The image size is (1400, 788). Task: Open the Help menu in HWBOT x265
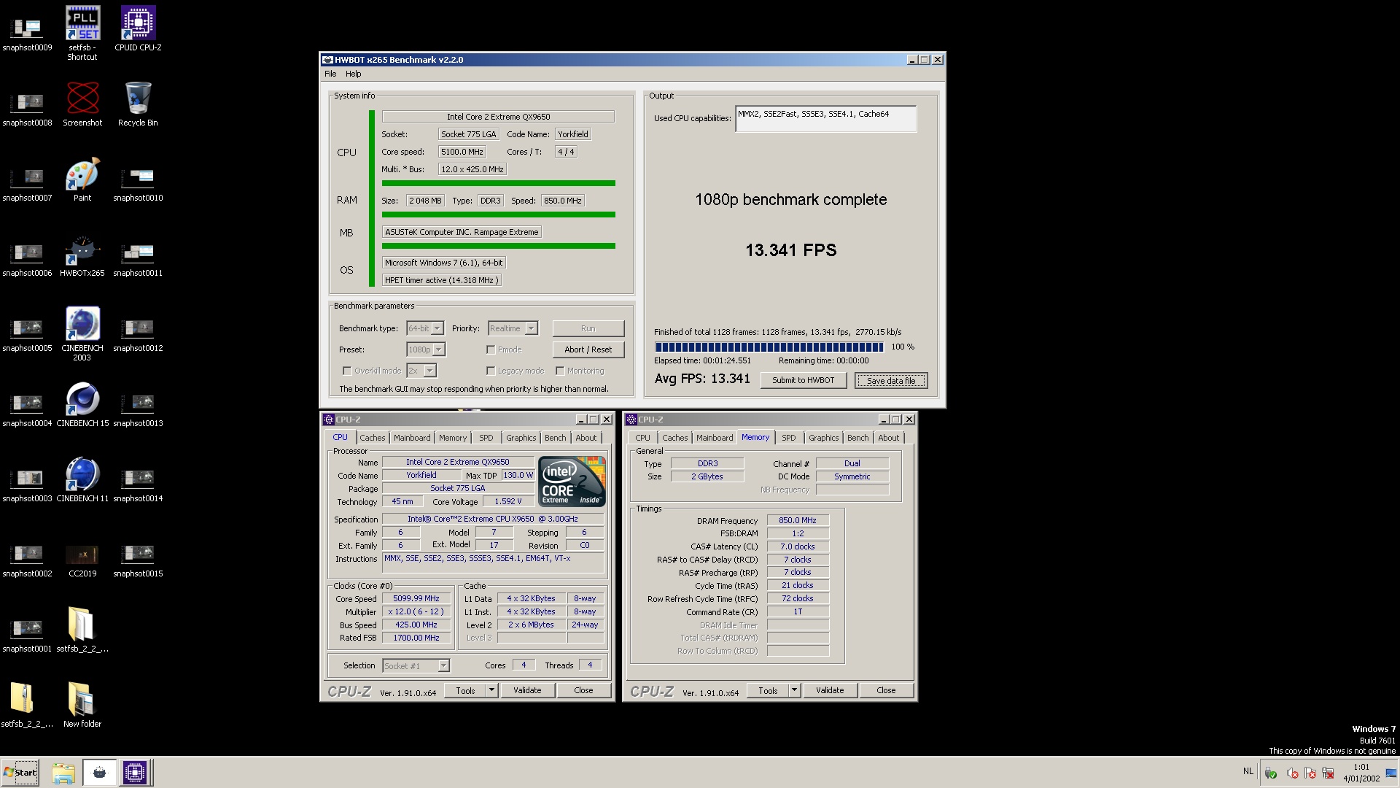coord(353,74)
